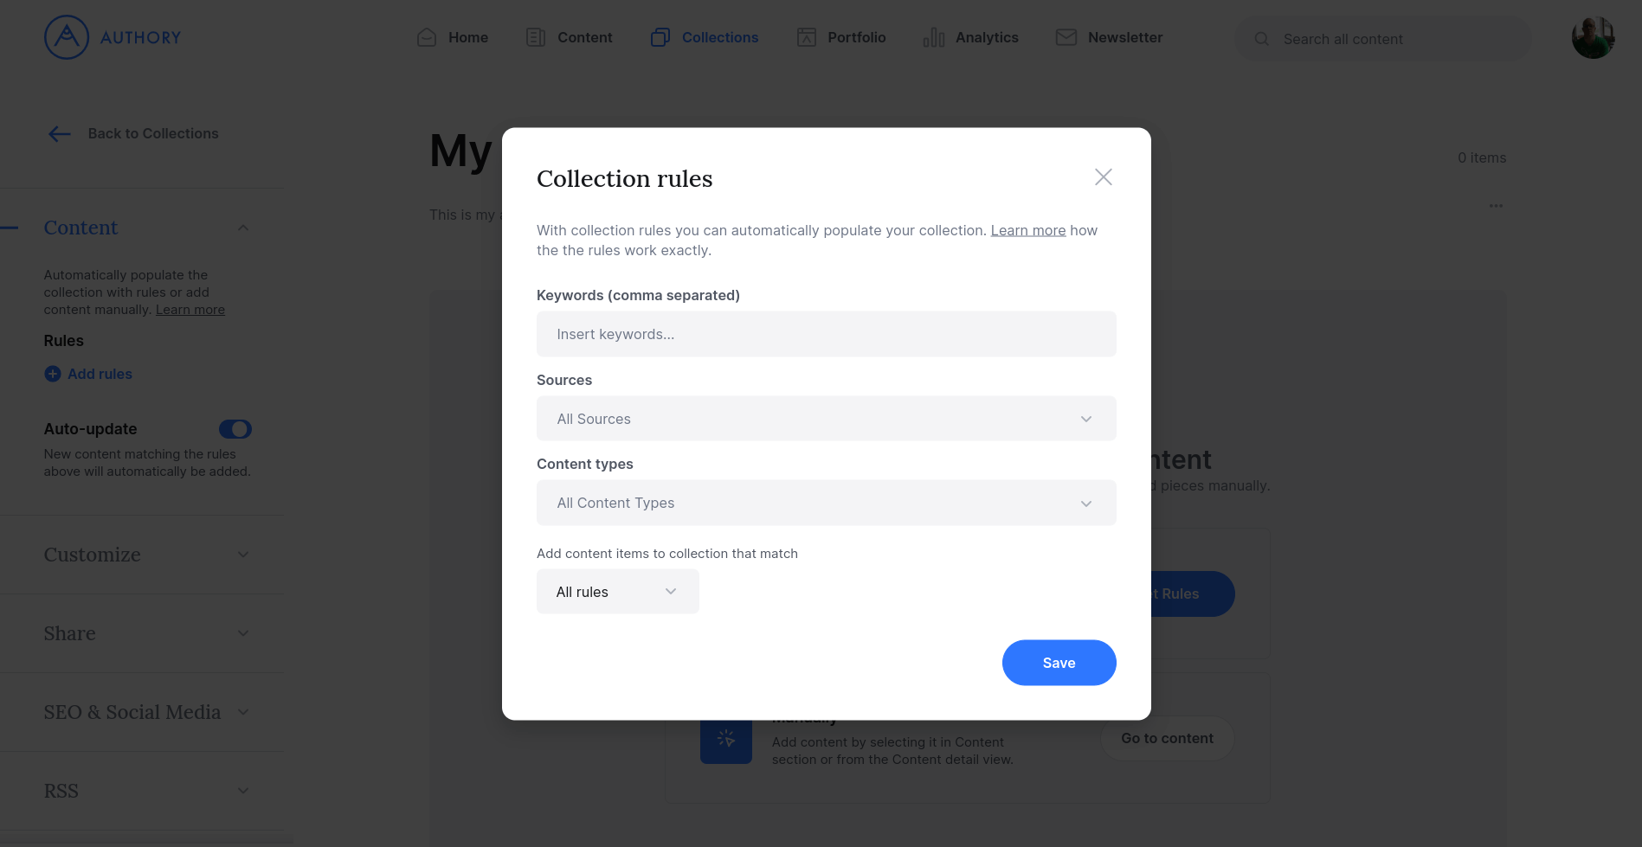Expand the SEO & Social Media section
Image resolution: width=1642 pixels, height=847 pixels.
pos(145,712)
